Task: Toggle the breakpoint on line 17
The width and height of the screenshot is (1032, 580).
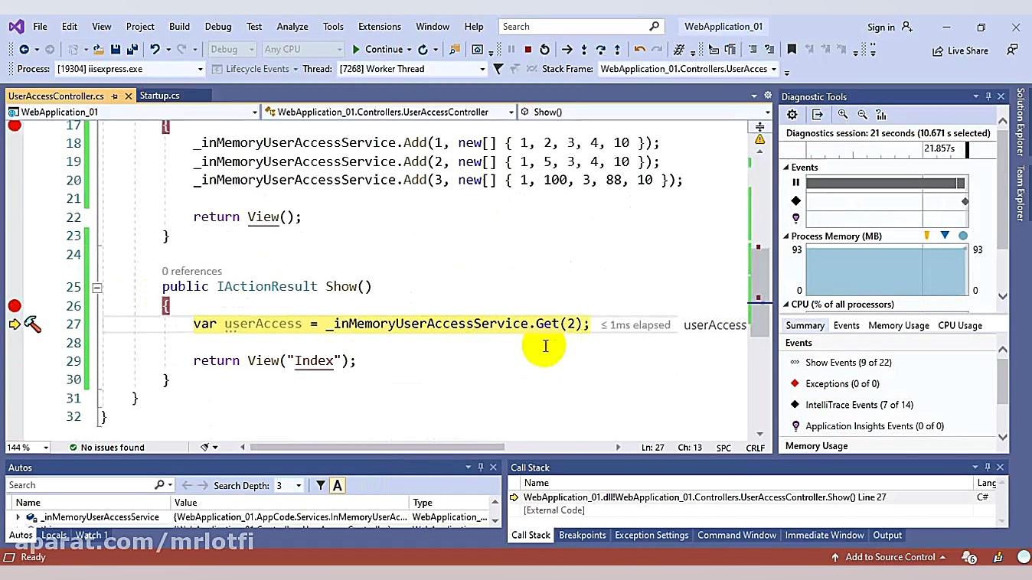Action: click(14, 126)
